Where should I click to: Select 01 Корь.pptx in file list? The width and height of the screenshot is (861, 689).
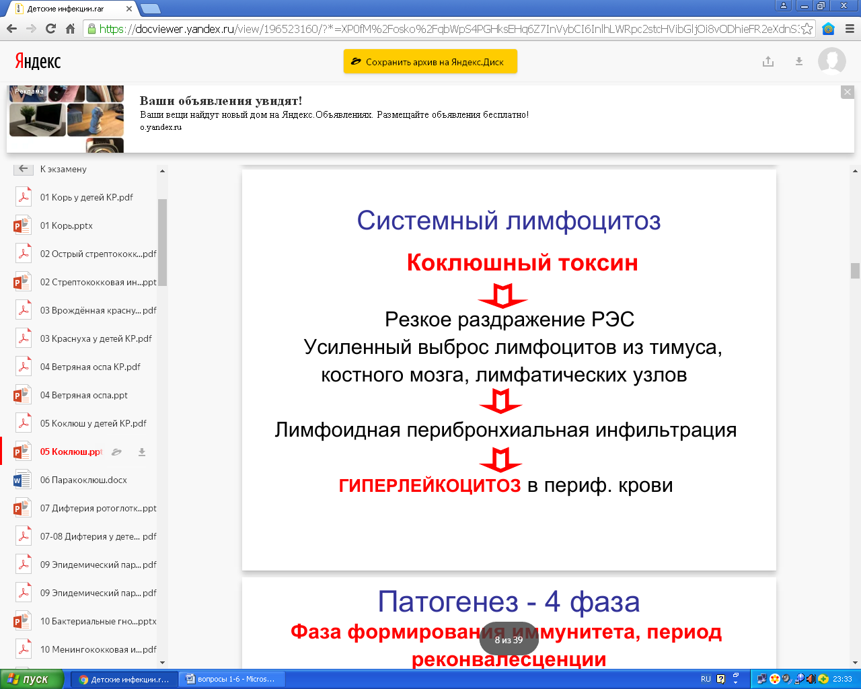tap(66, 225)
